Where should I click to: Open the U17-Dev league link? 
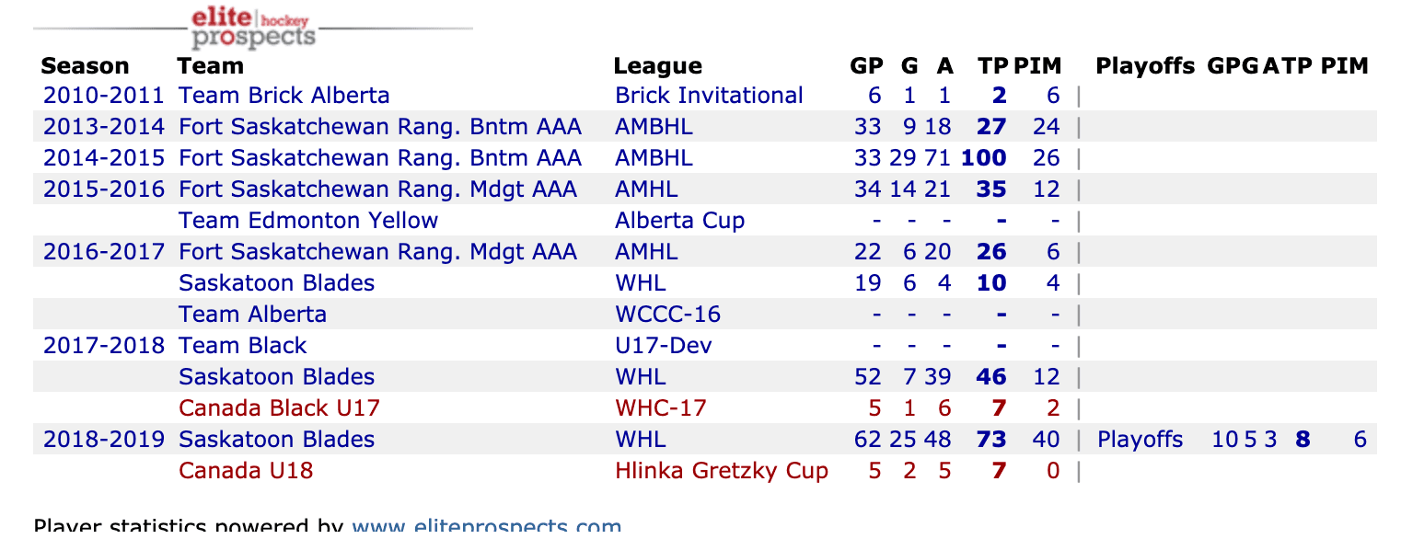(663, 346)
